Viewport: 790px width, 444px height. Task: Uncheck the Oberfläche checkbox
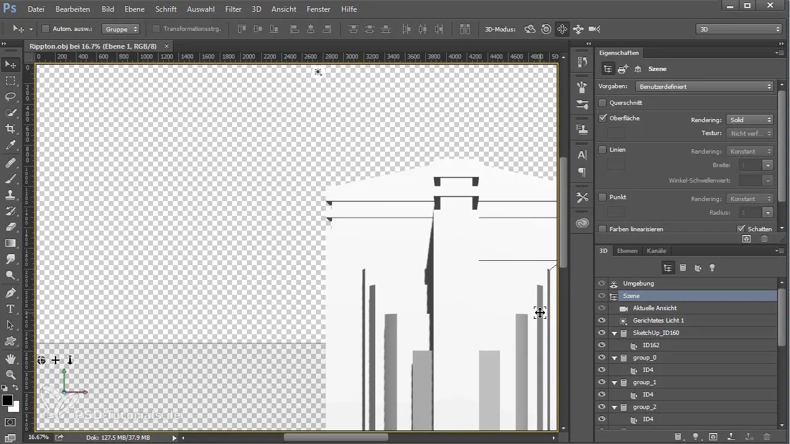[x=603, y=118]
